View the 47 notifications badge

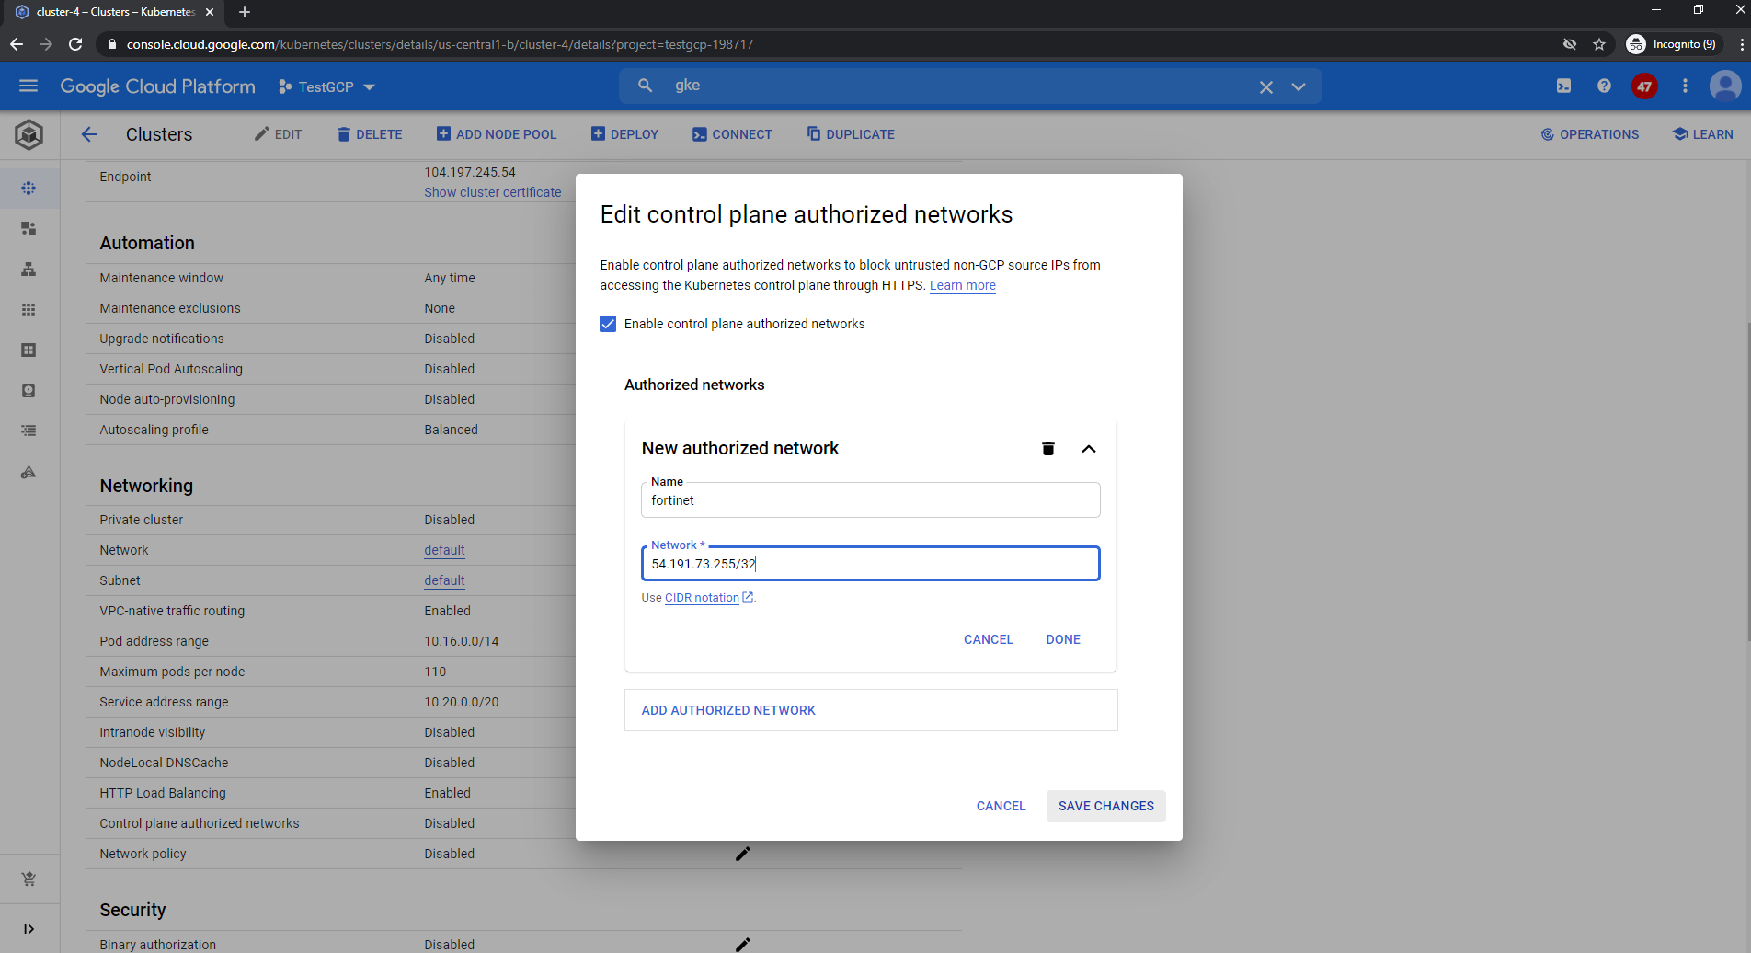(x=1644, y=86)
